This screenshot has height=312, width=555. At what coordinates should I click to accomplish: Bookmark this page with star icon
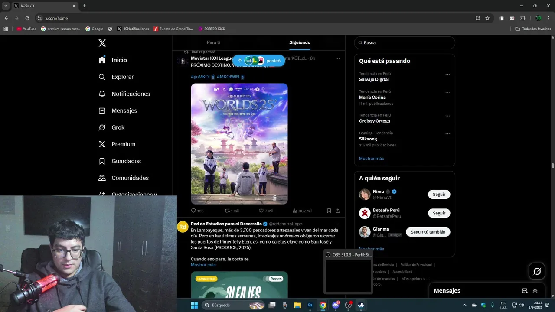click(487, 18)
